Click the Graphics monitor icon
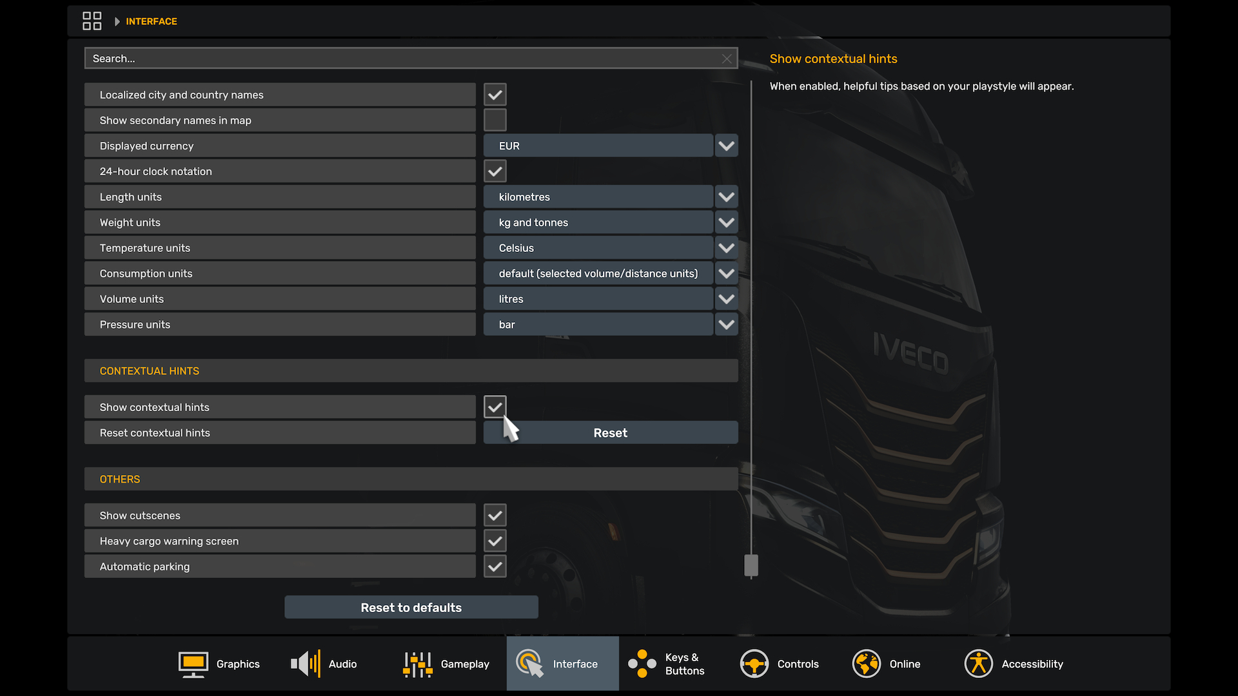The height and width of the screenshot is (696, 1238). (193, 664)
